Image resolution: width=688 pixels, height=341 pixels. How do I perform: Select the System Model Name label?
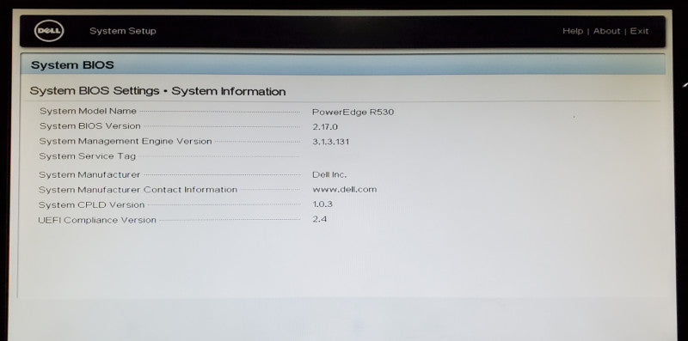[x=89, y=112]
